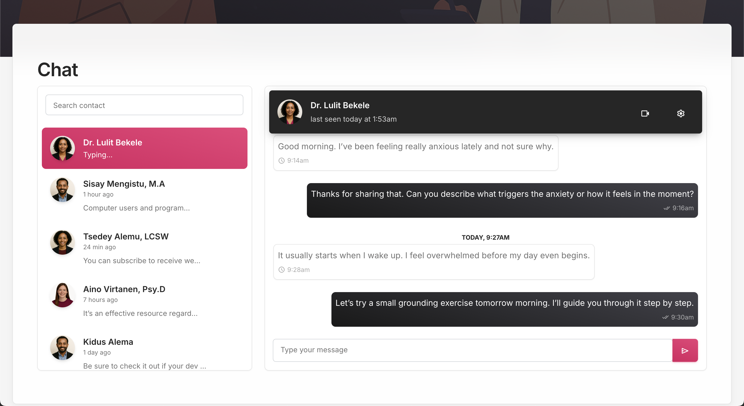The image size is (744, 406).
Task: Open chat settings gear icon
Action: point(680,113)
